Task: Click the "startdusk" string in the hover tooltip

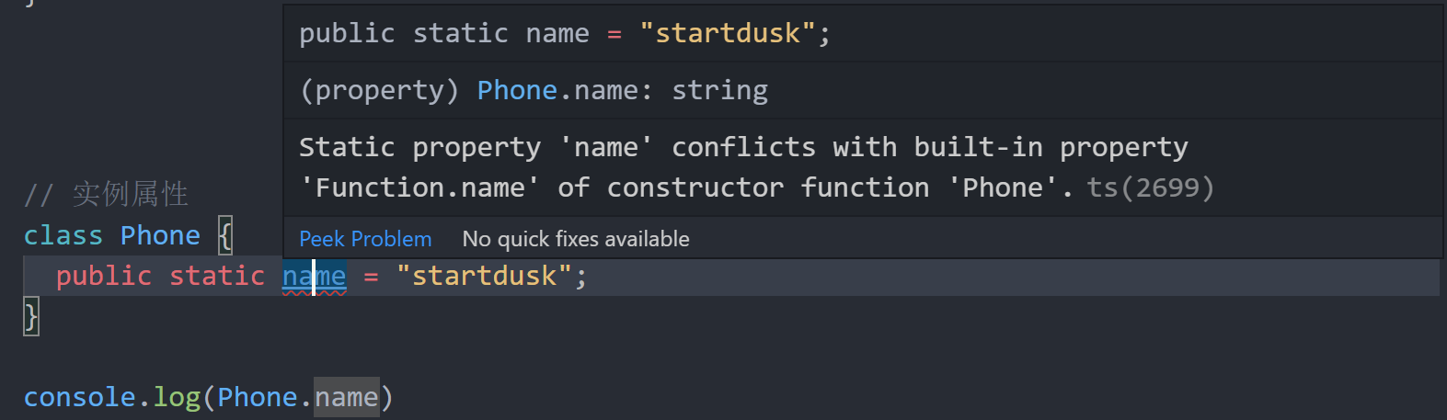Action: 728,33
